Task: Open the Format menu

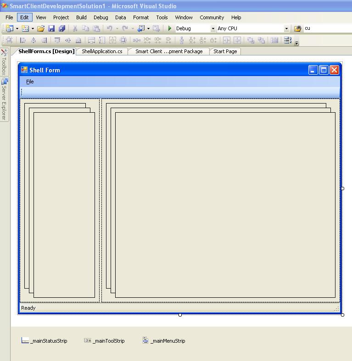Action: click(x=141, y=17)
